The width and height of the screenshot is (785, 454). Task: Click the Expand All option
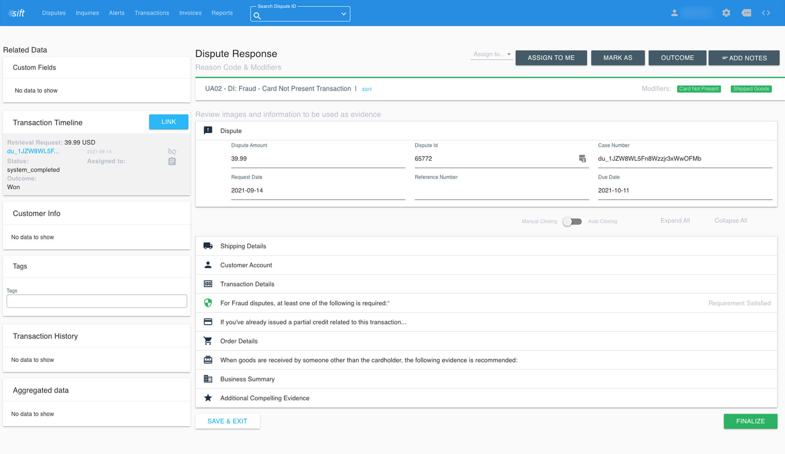pos(675,221)
